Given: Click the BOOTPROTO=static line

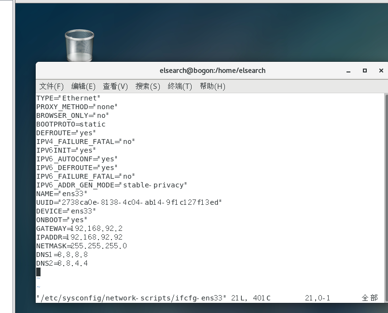Looking at the screenshot, I should 71,124.
